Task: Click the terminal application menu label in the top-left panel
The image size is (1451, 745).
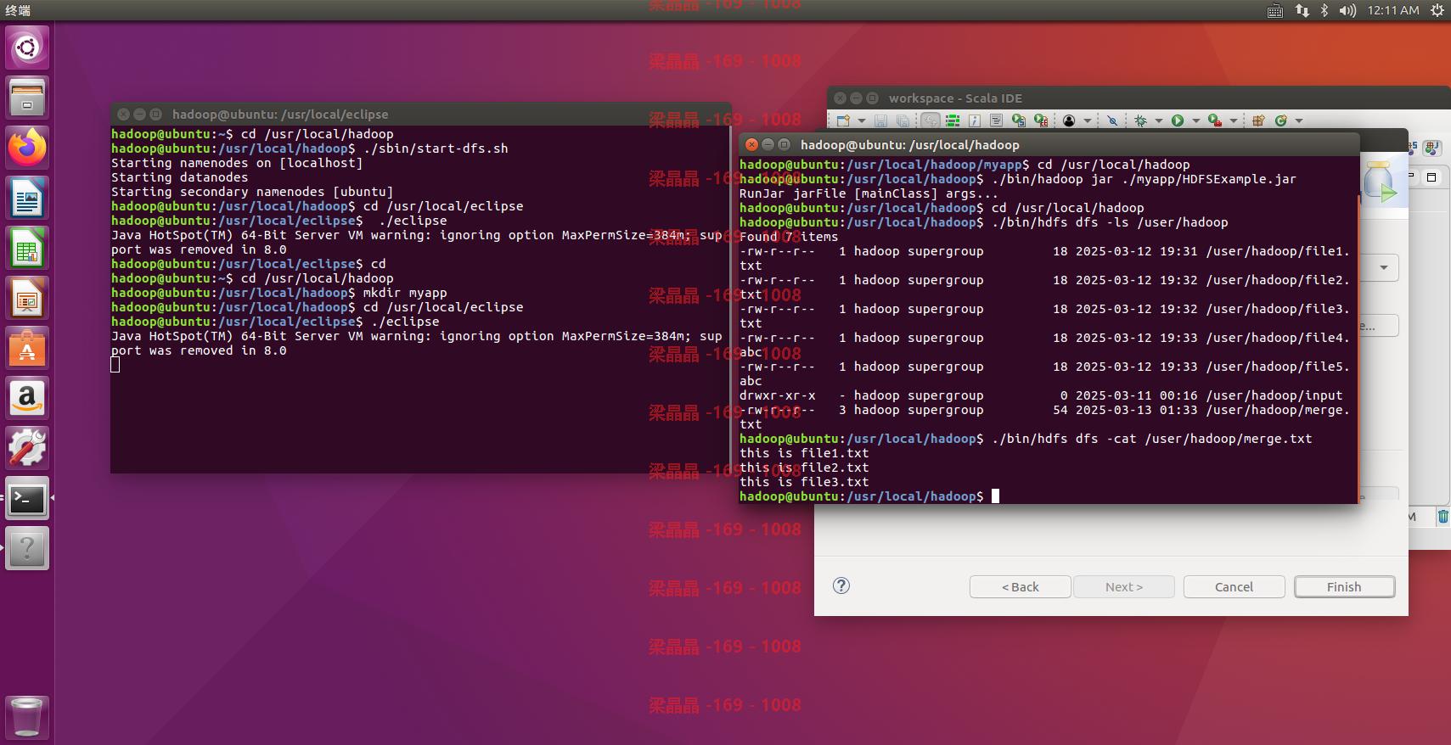Action: 18,10
